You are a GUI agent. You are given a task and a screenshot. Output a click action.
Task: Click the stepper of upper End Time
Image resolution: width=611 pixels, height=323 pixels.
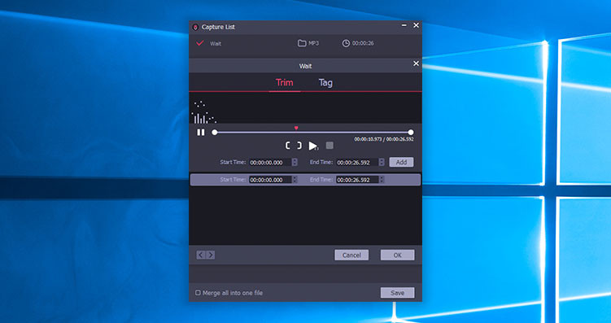click(382, 163)
